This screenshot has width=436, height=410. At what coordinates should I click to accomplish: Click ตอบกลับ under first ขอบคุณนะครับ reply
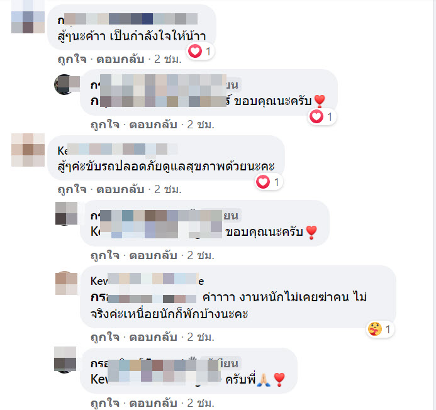tap(154, 125)
